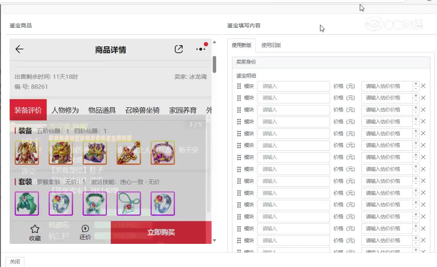Increase price in ninth 模块 row
This screenshot has height=267, width=437.
pos(415,179)
